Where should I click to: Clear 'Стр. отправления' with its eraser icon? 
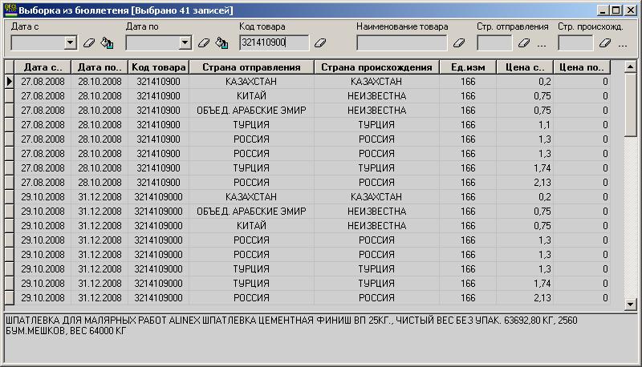[524, 42]
